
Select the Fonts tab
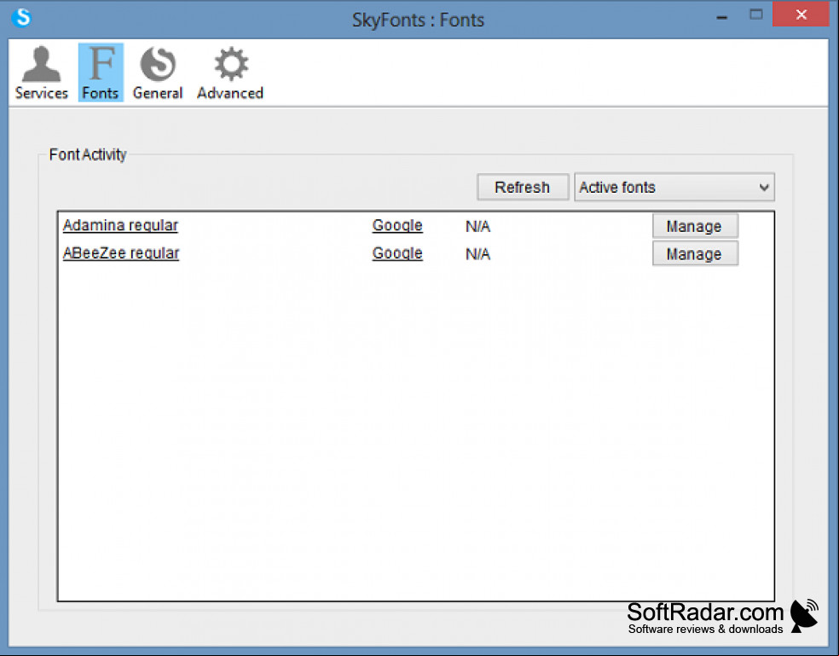pos(101,73)
